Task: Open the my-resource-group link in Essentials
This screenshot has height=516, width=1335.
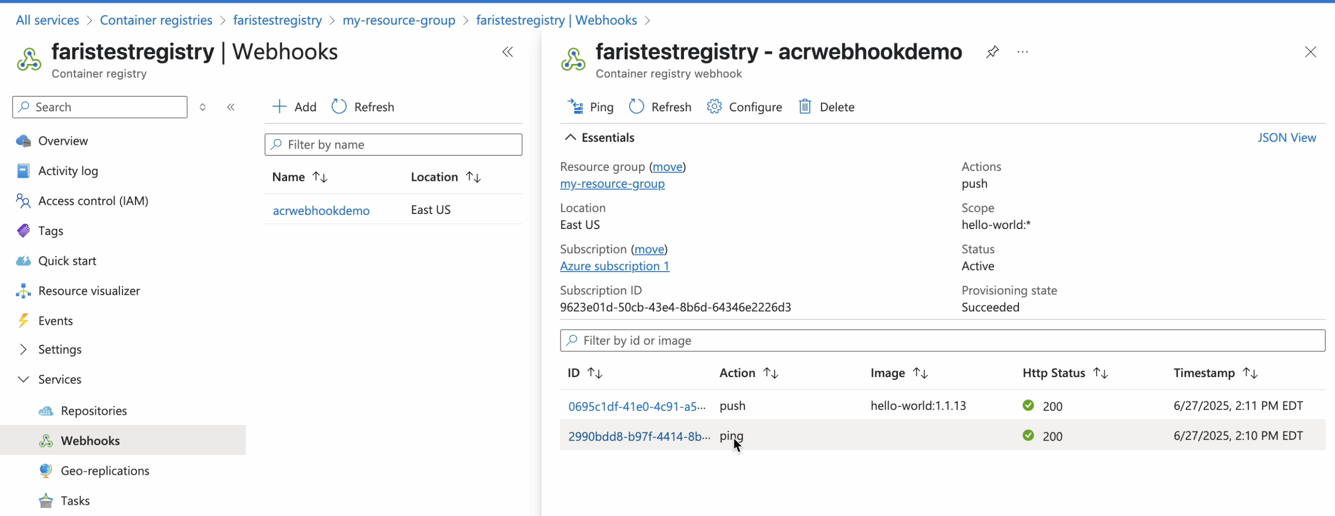Action: click(612, 184)
